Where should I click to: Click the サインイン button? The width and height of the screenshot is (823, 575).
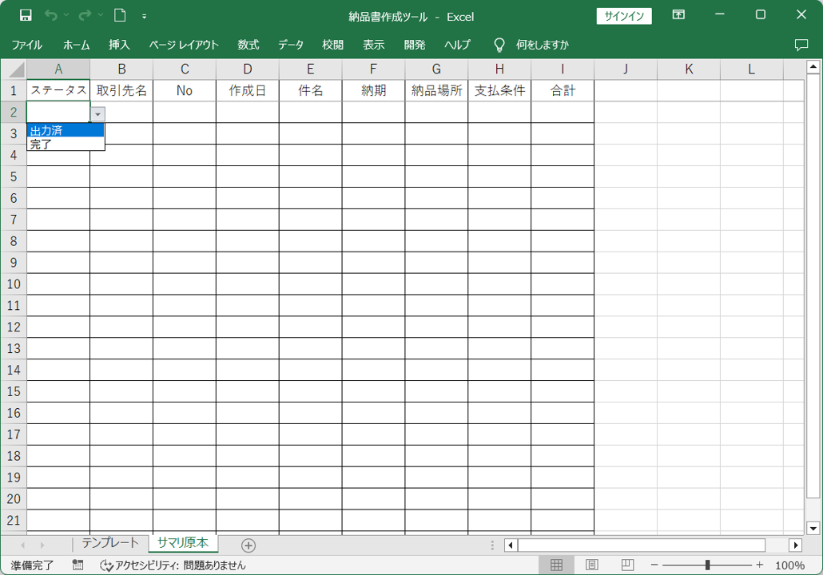click(x=624, y=16)
